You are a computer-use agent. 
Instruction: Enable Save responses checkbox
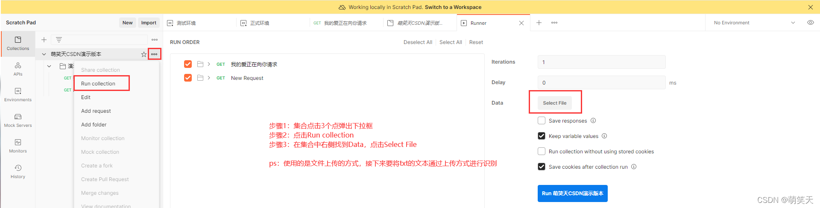pyautogui.click(x=542, y=120)
